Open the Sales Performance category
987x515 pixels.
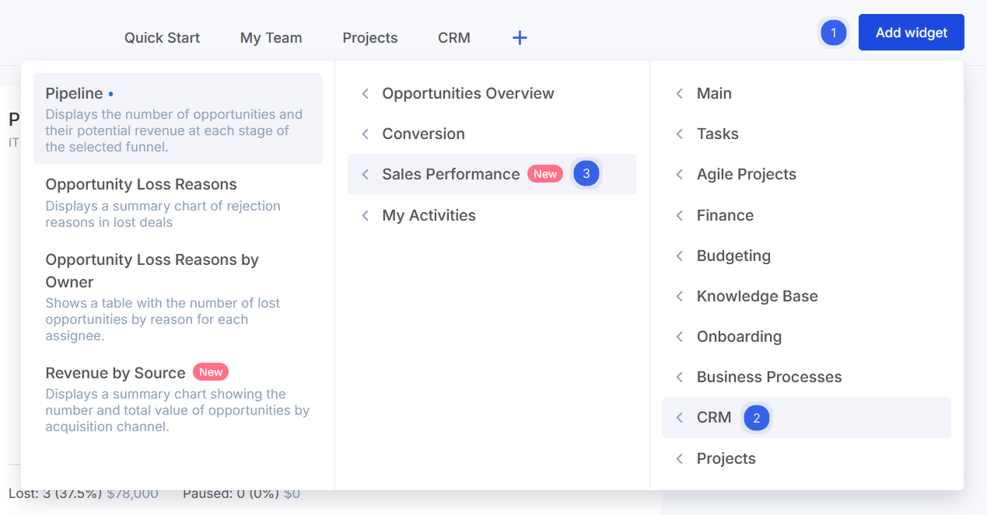(x=451, y=174)
